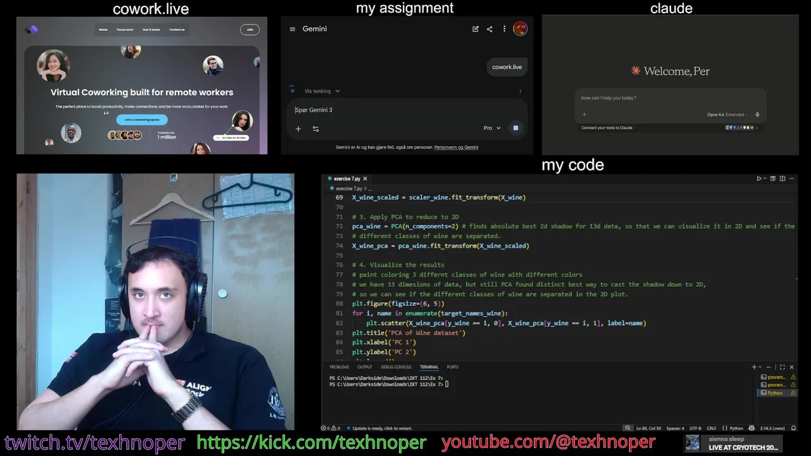Click the zoom magnifier status bar icon
811x456 pixels.
click(x=628, y=429)
